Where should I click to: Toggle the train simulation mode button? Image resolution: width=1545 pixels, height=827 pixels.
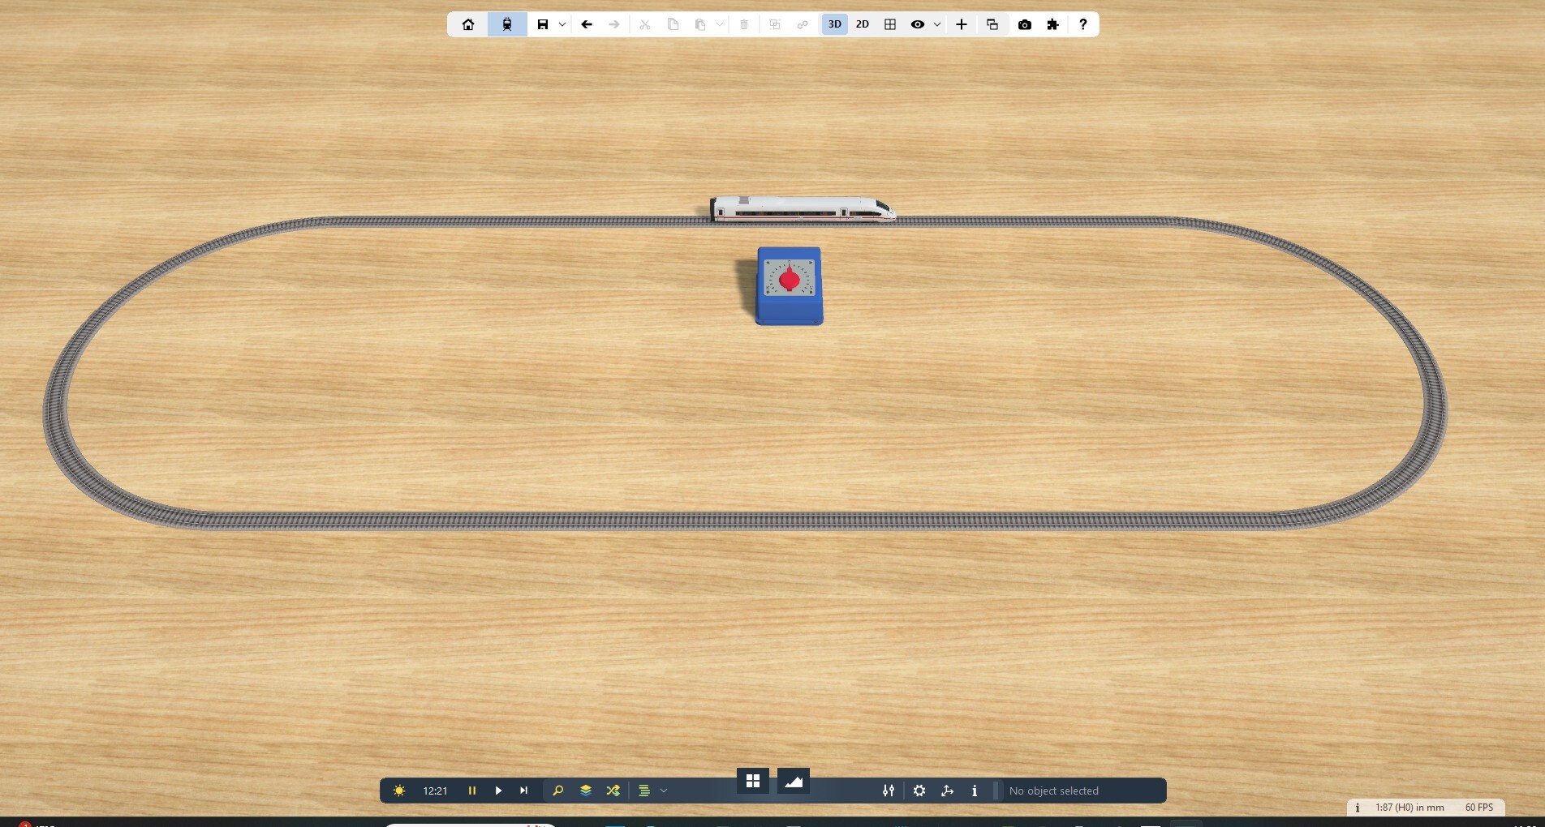pyautogui.click(x=507, y=24)
